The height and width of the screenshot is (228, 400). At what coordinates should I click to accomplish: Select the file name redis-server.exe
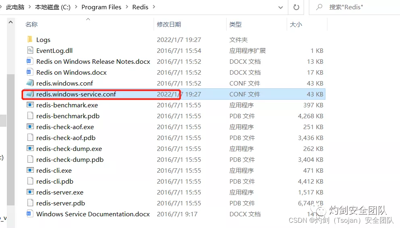click(60, 192)
